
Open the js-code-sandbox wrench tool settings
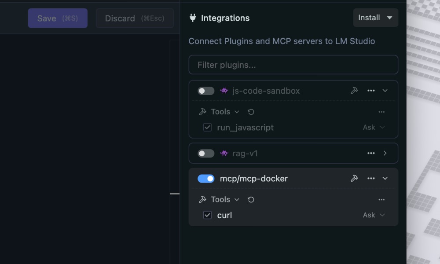[354, 91]
